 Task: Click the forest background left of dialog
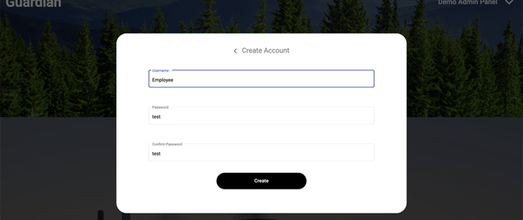pos(59,80)
